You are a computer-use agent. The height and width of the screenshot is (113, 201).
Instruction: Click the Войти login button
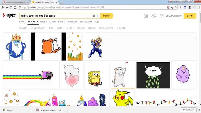pyautogui.click(x=190, y=16)
